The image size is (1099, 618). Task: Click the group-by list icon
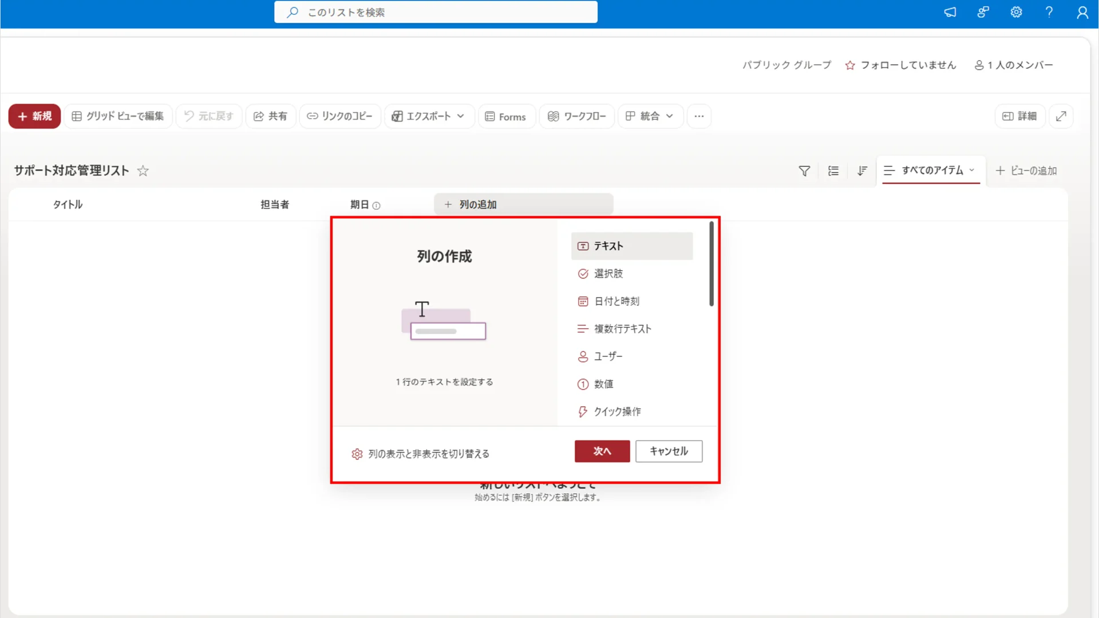[833, 171]
